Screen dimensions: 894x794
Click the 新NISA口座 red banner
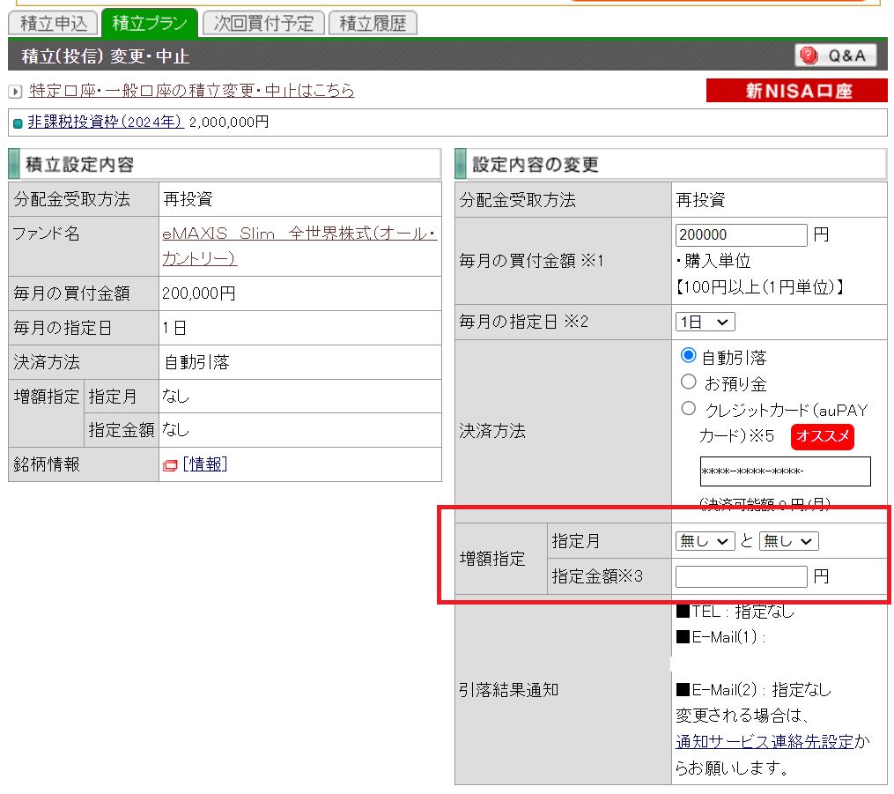pyautogui.click(x=797, y=91)
